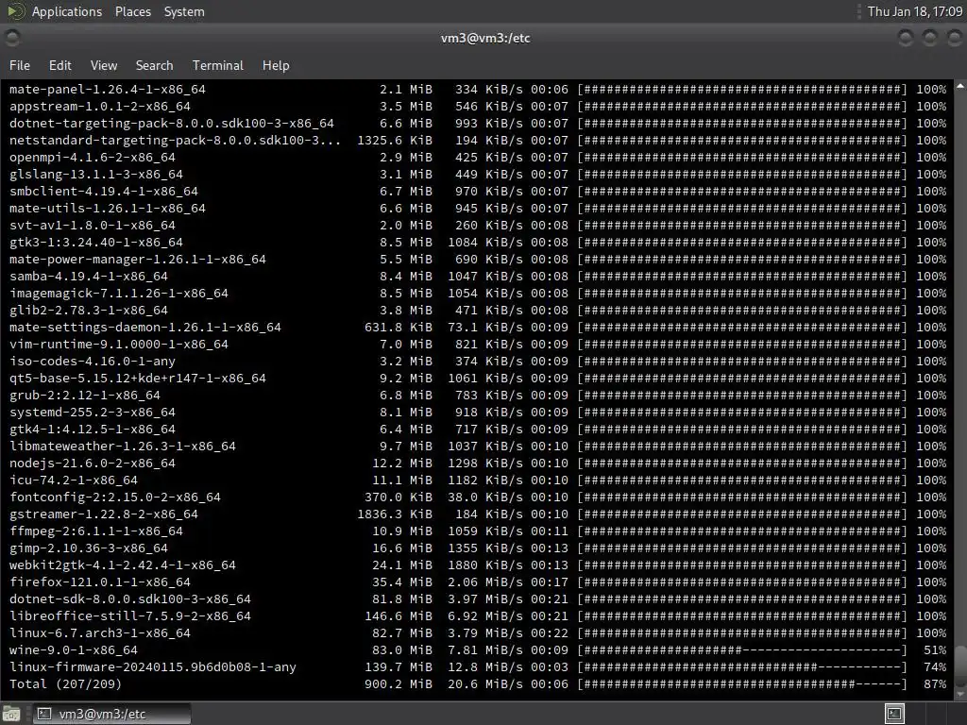
Task: Click the text mate-utils-1.26.1-1-x86_64
Action: click(108, 209)
